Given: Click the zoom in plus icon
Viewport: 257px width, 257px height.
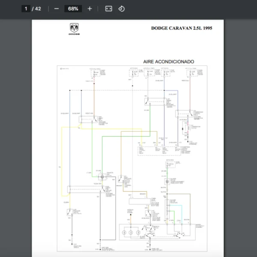Looking at the screenshot, I should (x=90, y=9).
